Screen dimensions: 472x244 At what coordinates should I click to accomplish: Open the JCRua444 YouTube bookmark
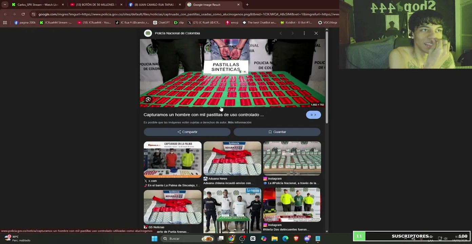(x=94, y=23)
